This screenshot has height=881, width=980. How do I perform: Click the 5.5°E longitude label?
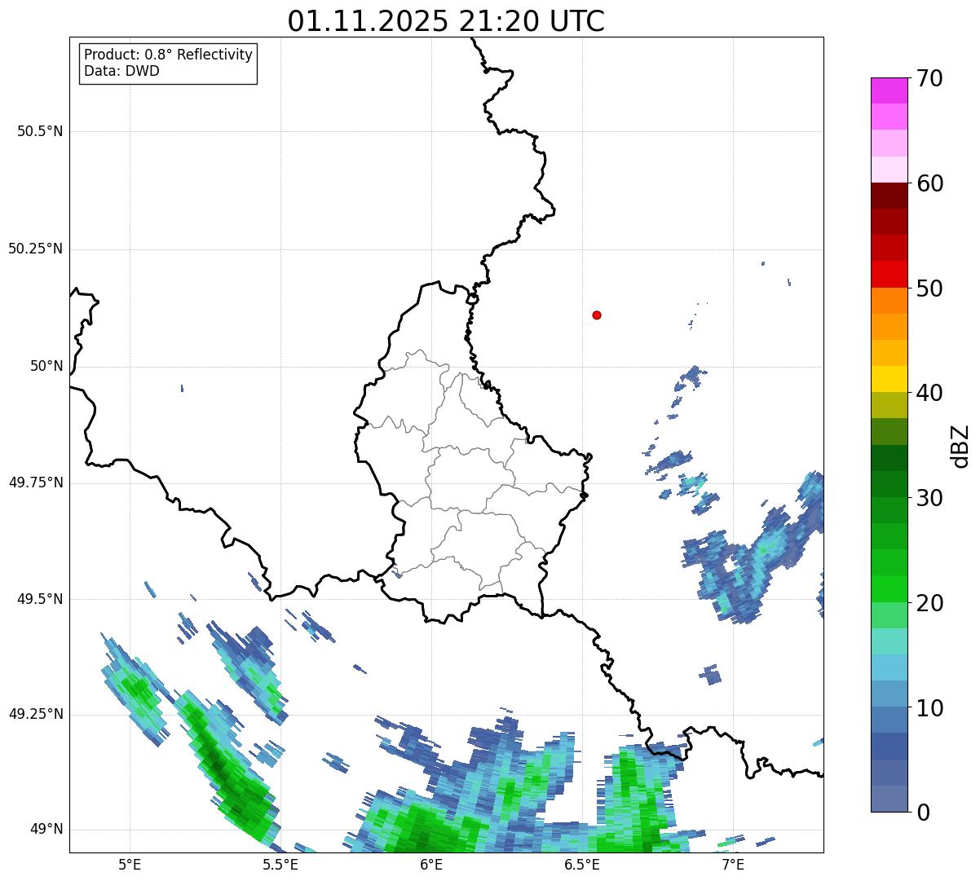tap(280, 864)
